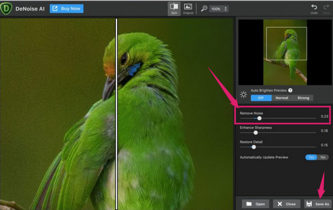Screen dimensions: 333x210
Task: Click the Enhance Sharpness label
Action: (256, 128)
